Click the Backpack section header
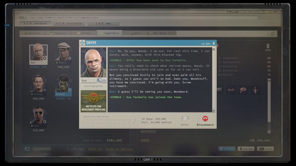 pos(148,131)
